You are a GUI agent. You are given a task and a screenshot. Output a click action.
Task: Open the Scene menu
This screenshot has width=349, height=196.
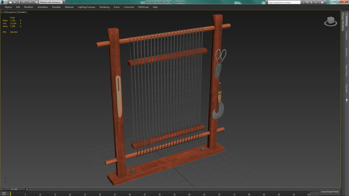tap(116, 7)
